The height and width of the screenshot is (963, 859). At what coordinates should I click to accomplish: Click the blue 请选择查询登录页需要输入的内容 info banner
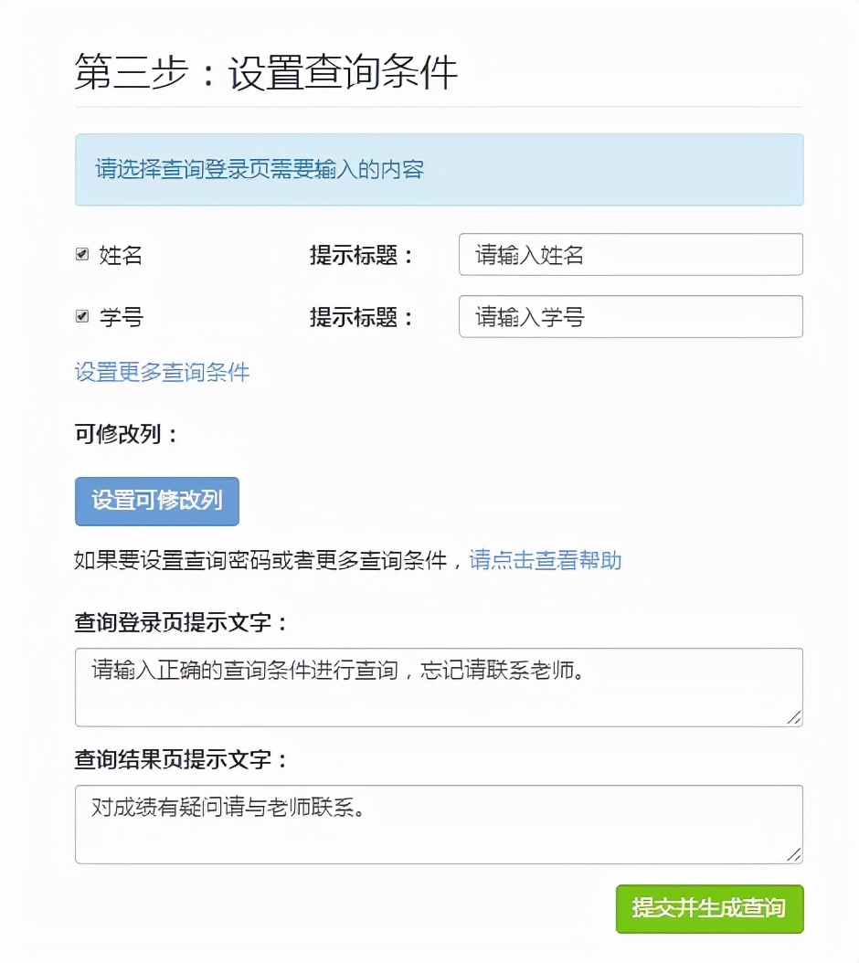click(439, 170)
